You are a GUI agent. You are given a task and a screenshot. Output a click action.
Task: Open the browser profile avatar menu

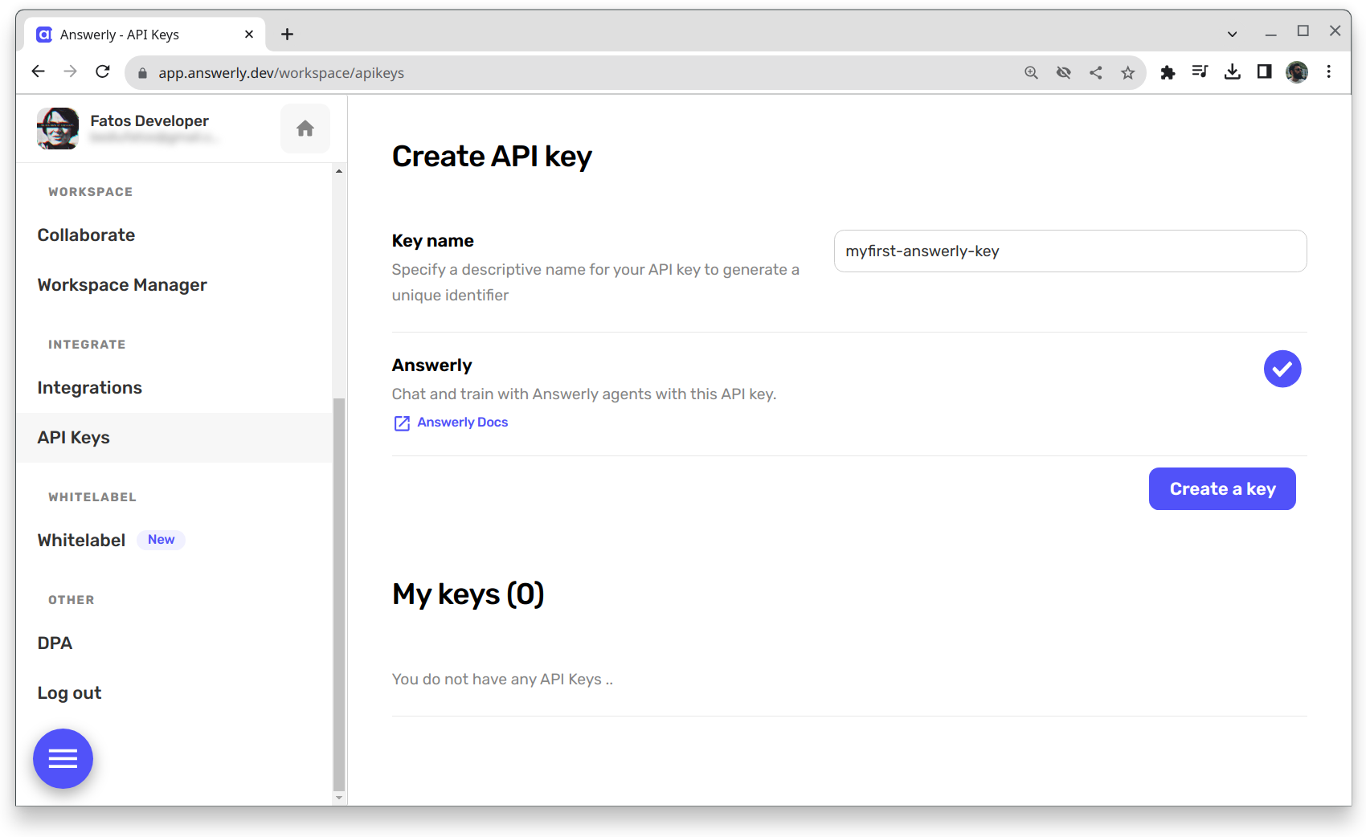tap(1296, 72)
